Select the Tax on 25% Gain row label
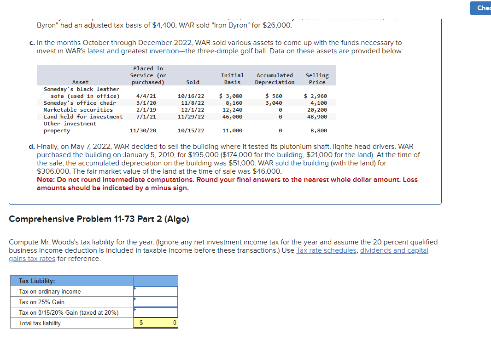 pyautogui.click(x=42, y=302)
